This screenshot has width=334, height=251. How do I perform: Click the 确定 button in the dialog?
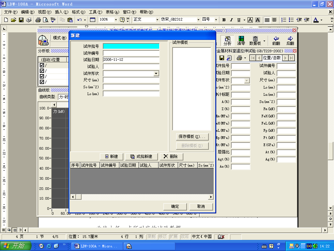click(x=175, y=207)
